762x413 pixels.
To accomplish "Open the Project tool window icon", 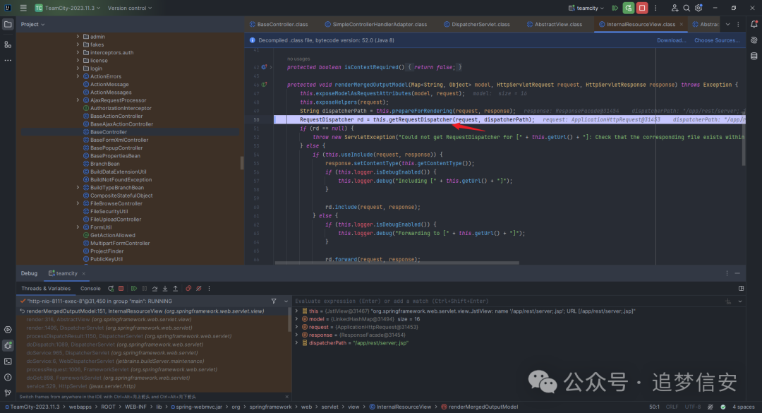I will coord(8,24).
